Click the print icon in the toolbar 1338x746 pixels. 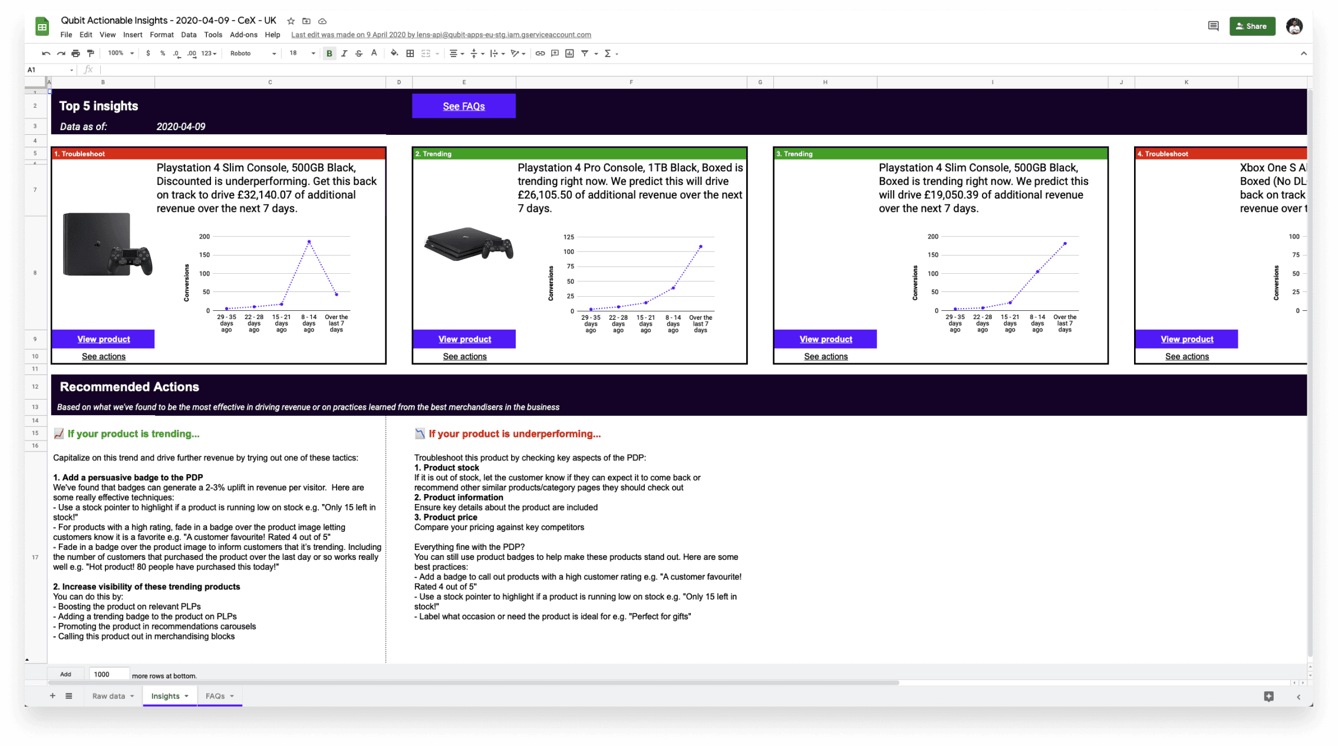(x=75, y=54)
